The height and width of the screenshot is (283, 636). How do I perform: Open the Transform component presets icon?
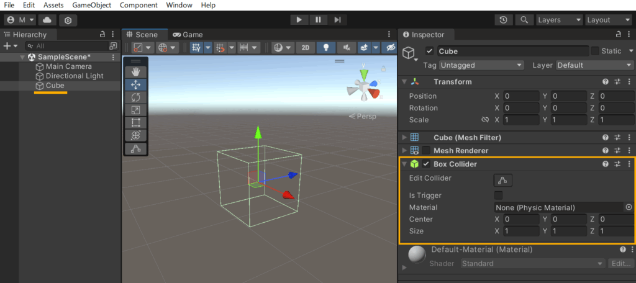617,82
